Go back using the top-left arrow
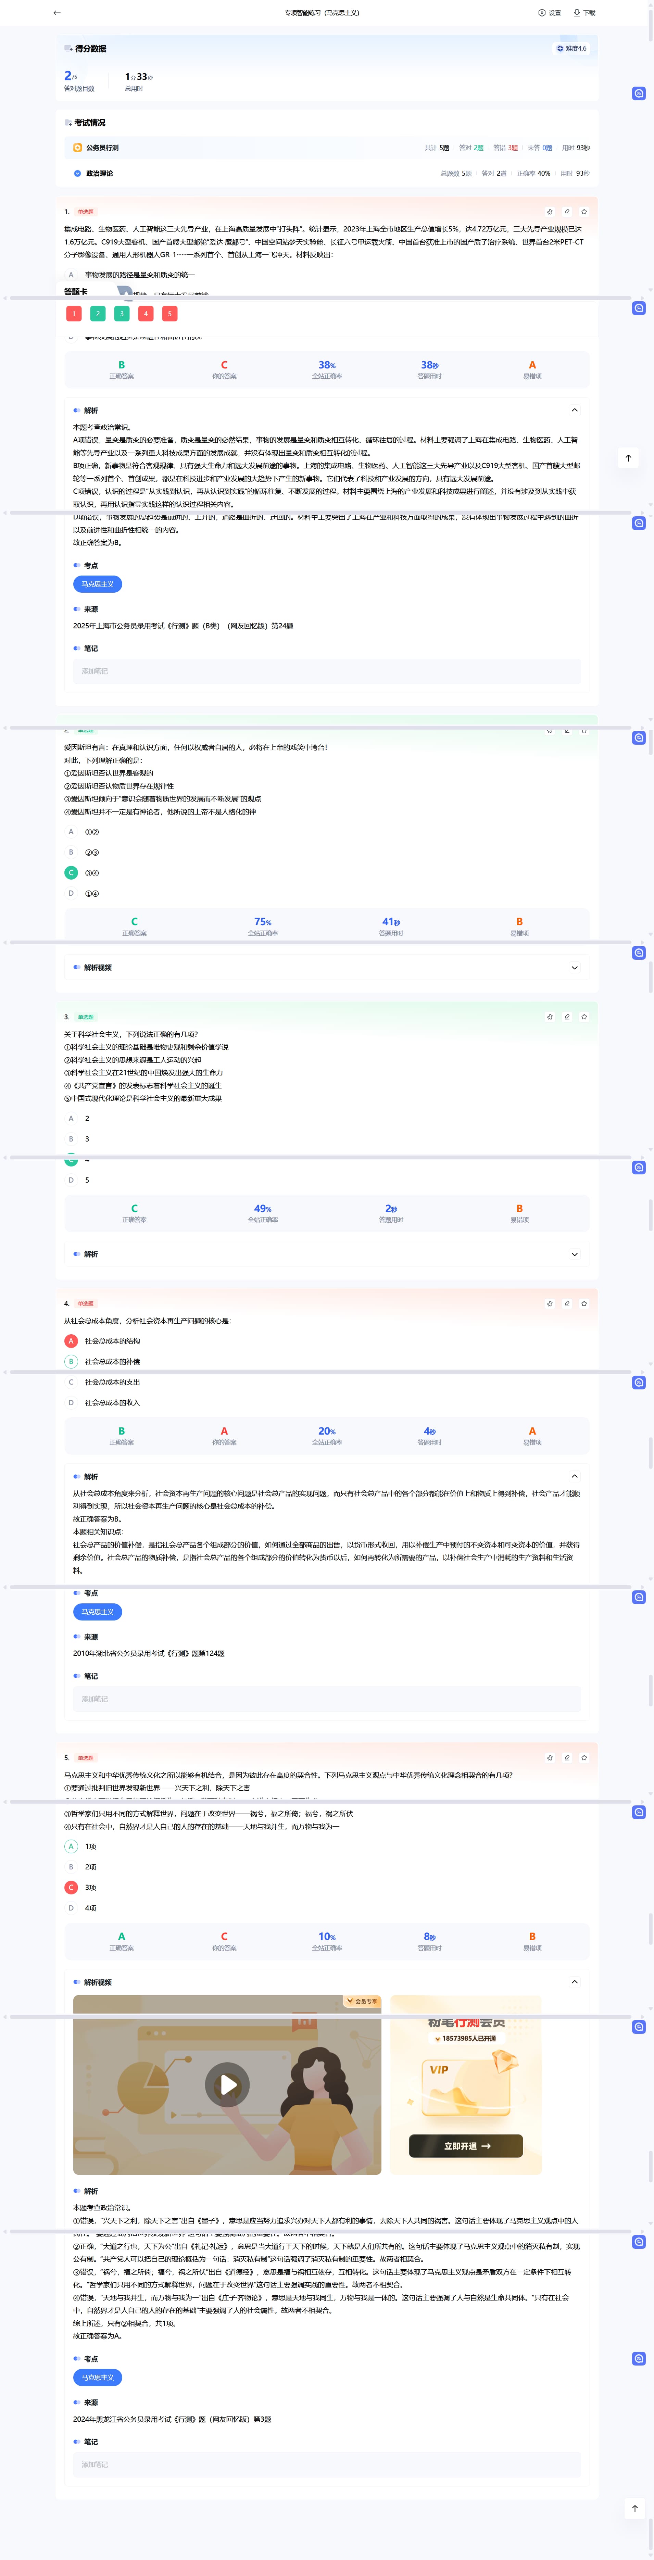The image size is (654, 2560). click(x=56, y=13)
